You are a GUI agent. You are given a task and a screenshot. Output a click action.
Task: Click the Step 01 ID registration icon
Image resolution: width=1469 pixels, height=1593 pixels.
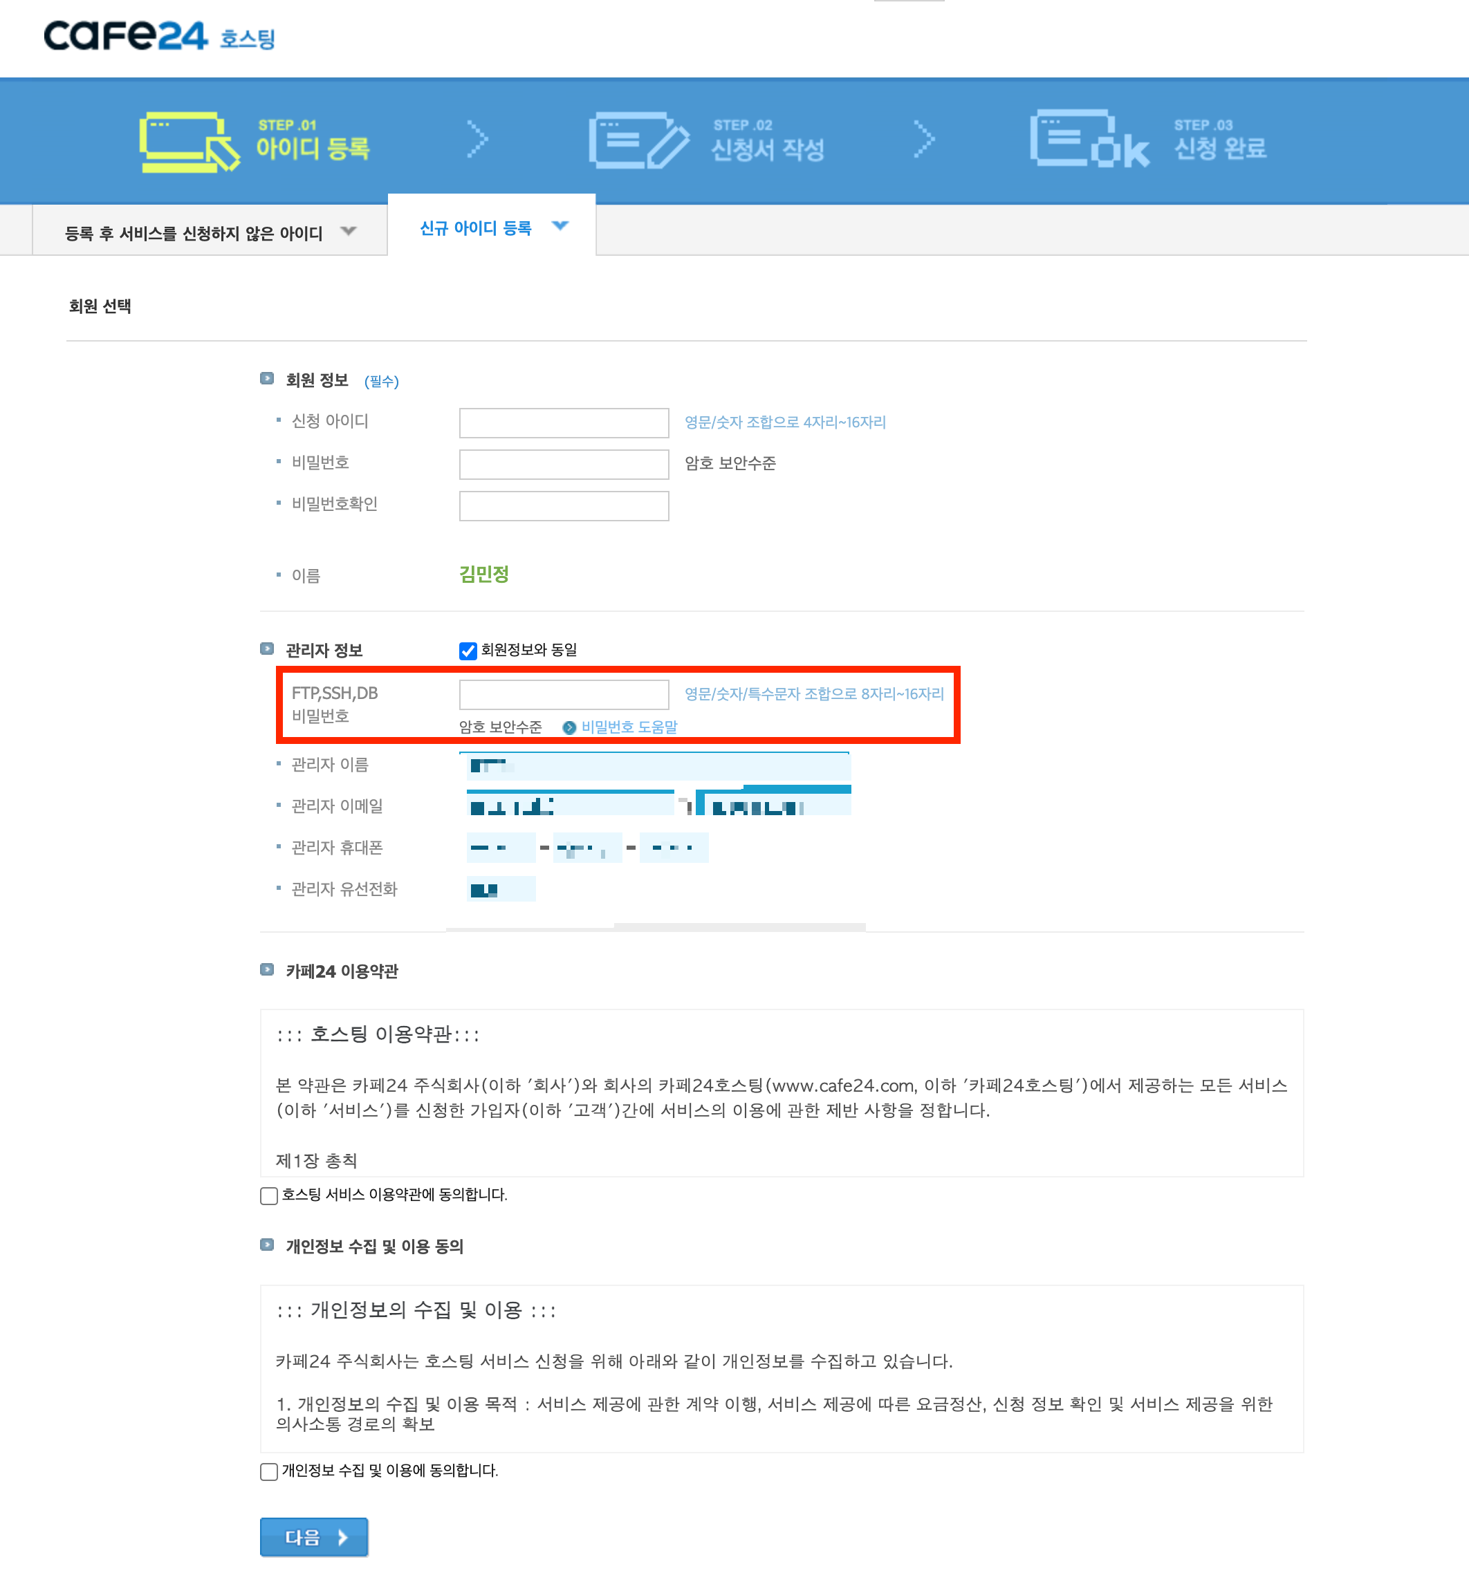coord(190,142)
